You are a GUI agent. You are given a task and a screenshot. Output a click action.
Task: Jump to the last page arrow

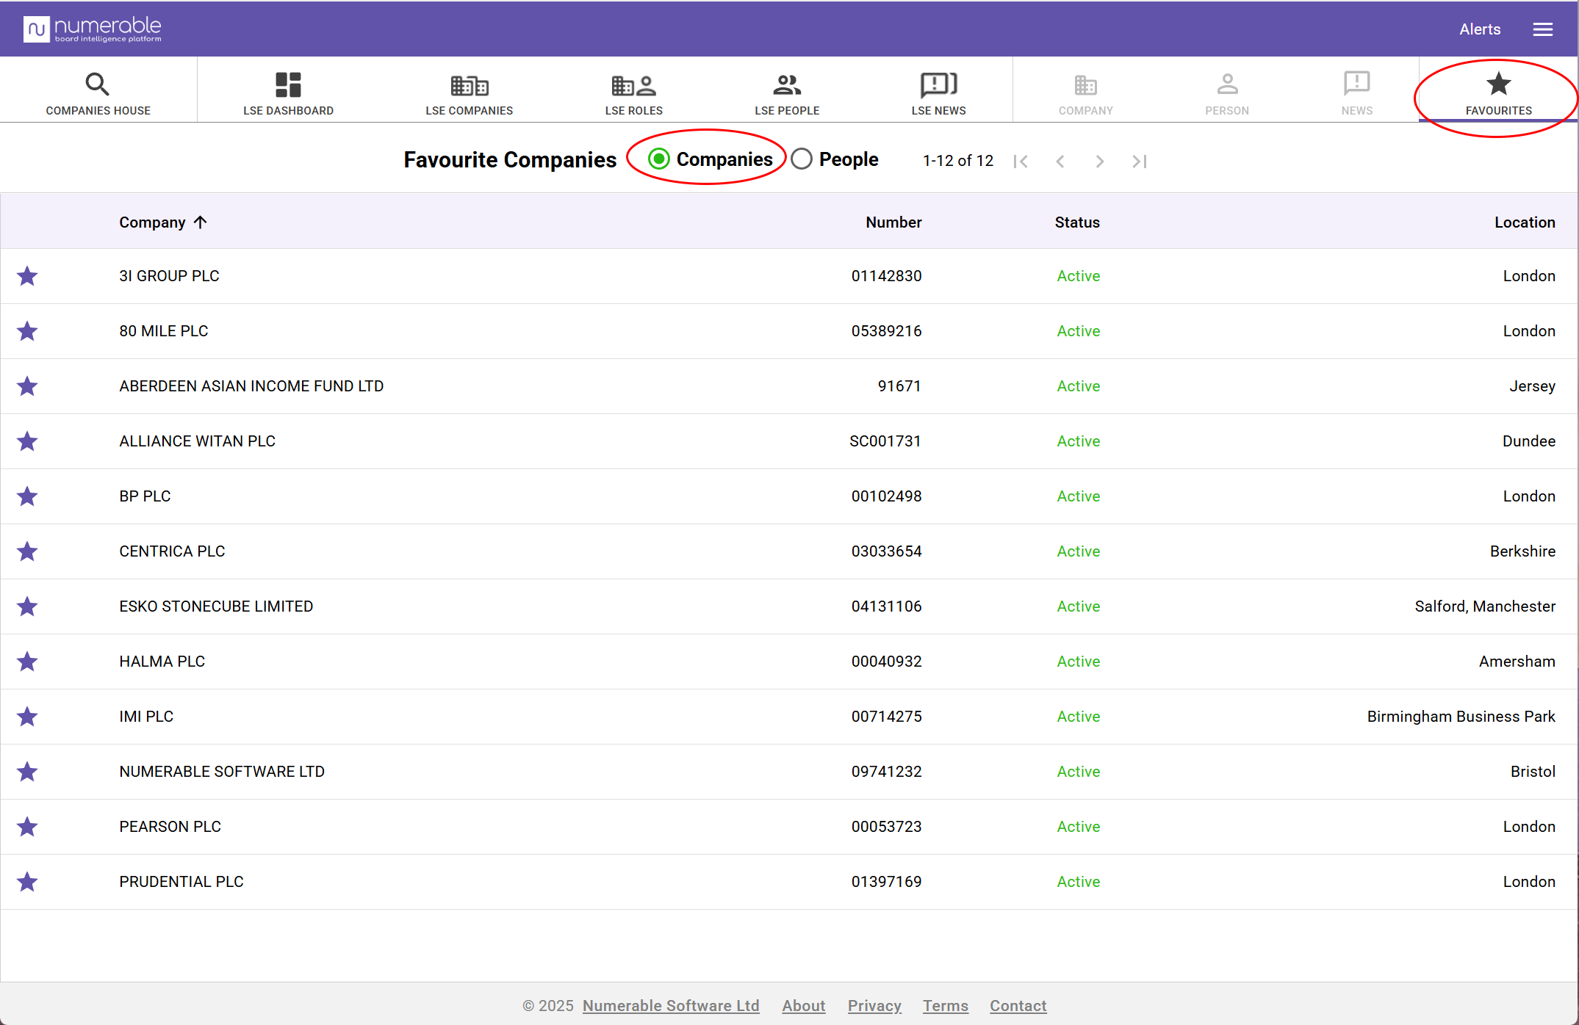pyautogui.click(x=1139, y=162)
